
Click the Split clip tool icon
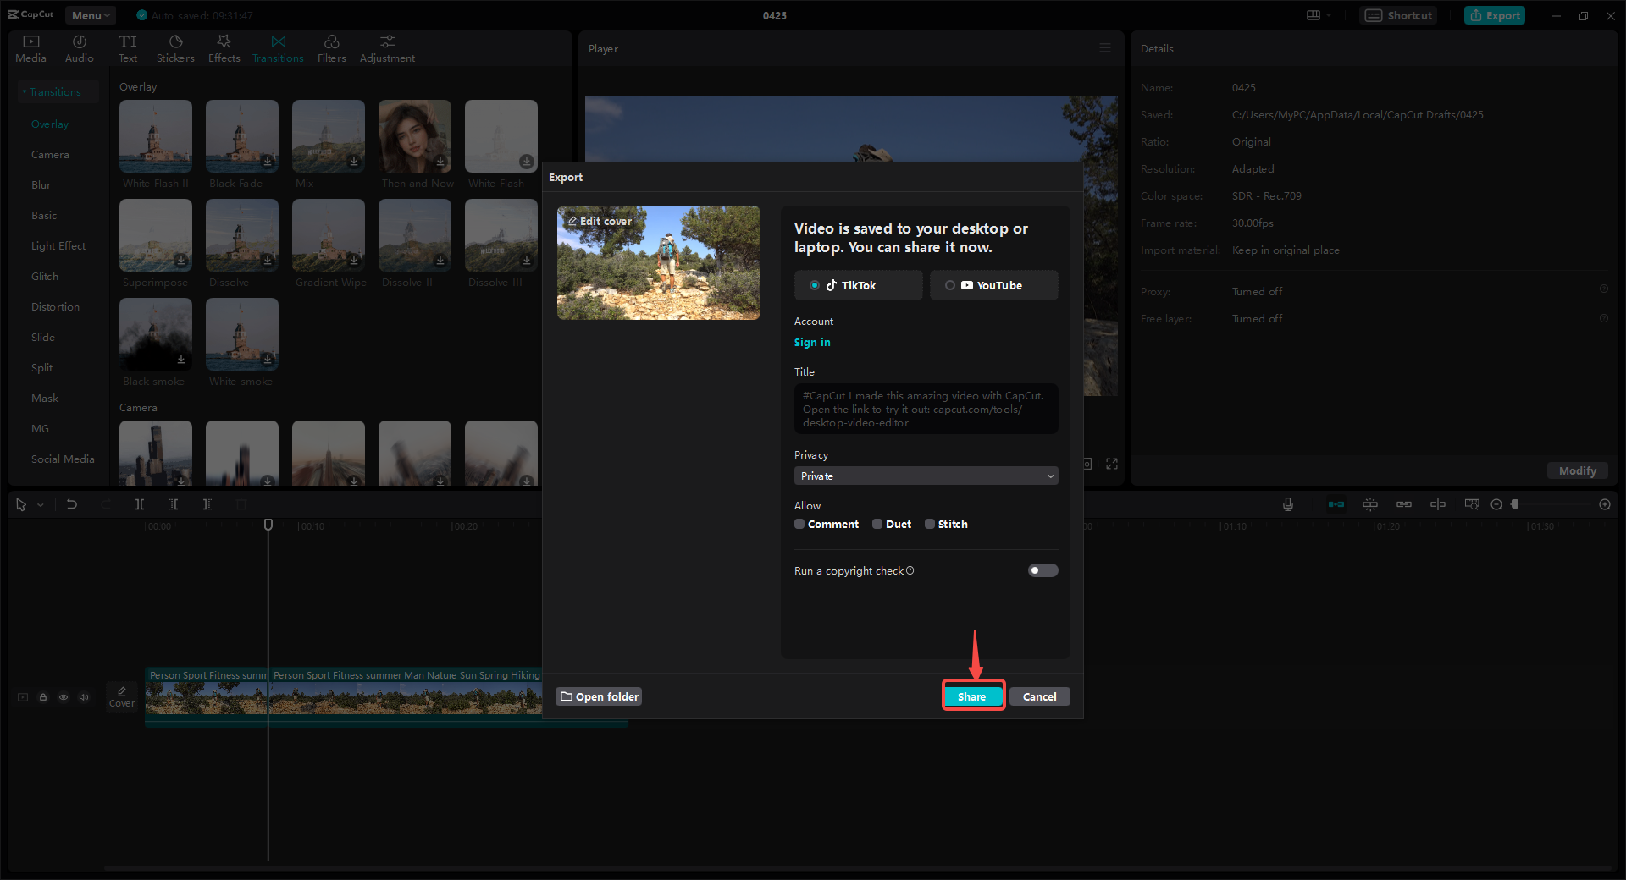pyautogui.click(x=140, y=504)
